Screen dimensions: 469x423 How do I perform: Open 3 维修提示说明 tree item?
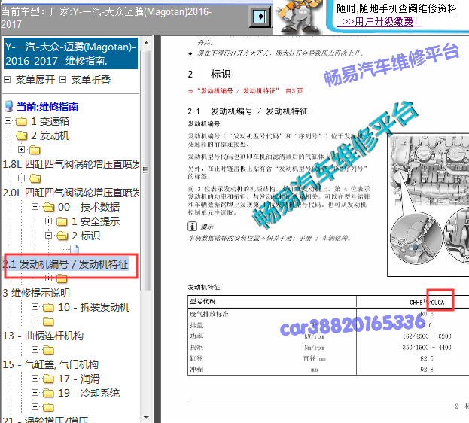pos(36,293)
